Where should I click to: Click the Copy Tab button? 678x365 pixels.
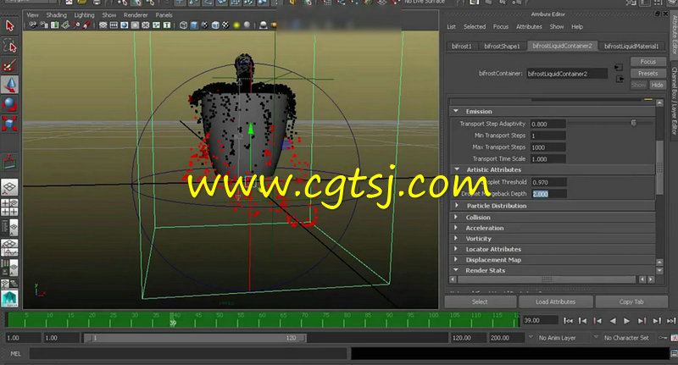631,302
